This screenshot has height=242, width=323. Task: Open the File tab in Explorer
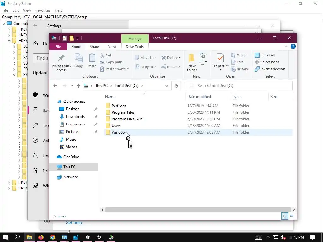pos(58,47)
